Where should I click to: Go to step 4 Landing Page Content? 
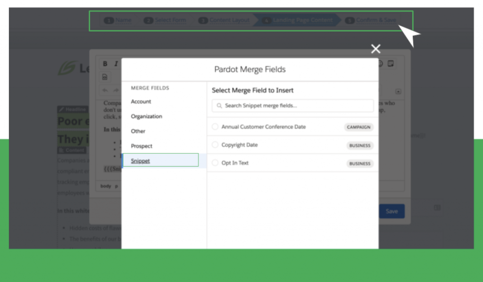point(297,20)
